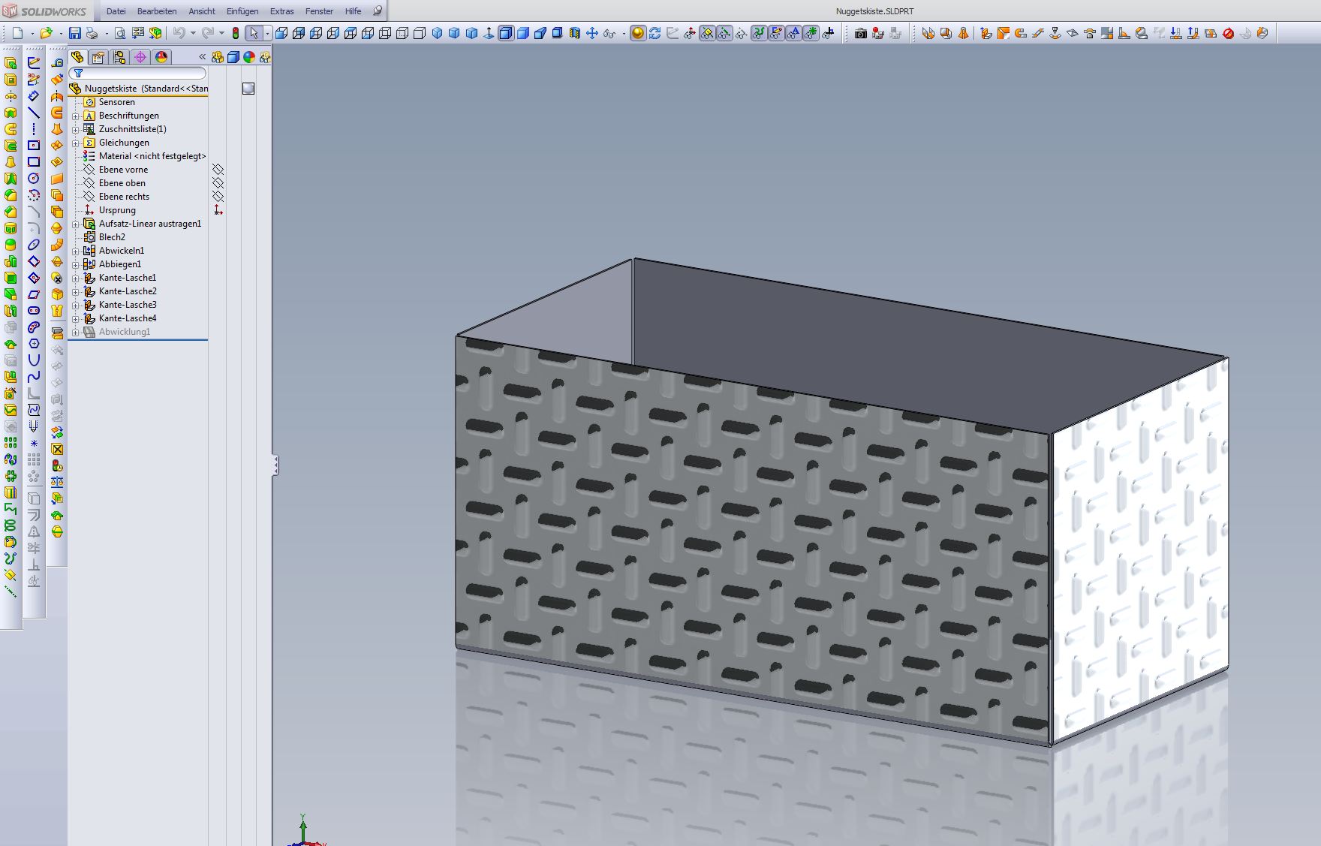This screenshot has height=846, width=1321.
Task: Open the Einfügen menu
Action: [x=242, y=11]
